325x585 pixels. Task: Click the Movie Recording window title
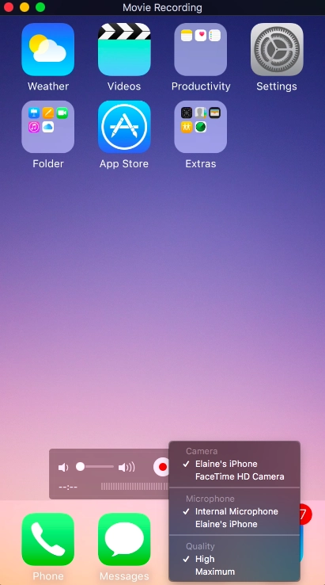tap(162, 7)
